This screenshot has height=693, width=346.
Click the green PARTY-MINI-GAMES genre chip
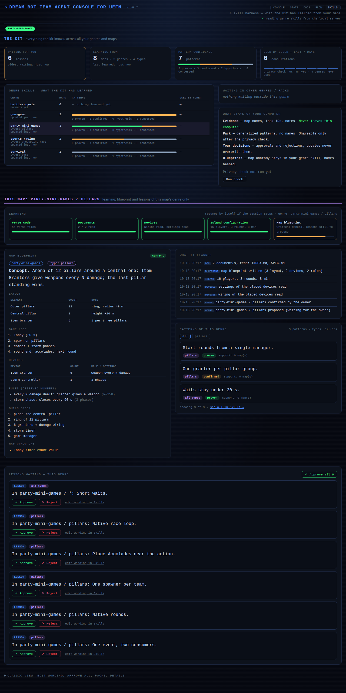click(20, 28)
